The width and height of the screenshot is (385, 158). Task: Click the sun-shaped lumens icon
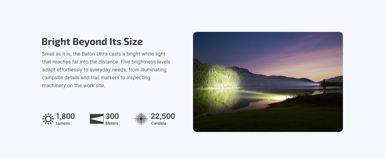click(48, 119)
